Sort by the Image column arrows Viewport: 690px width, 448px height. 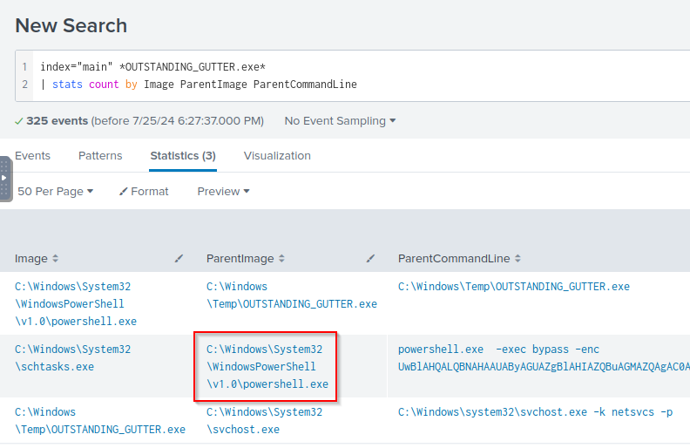click(x=56, y=259)
